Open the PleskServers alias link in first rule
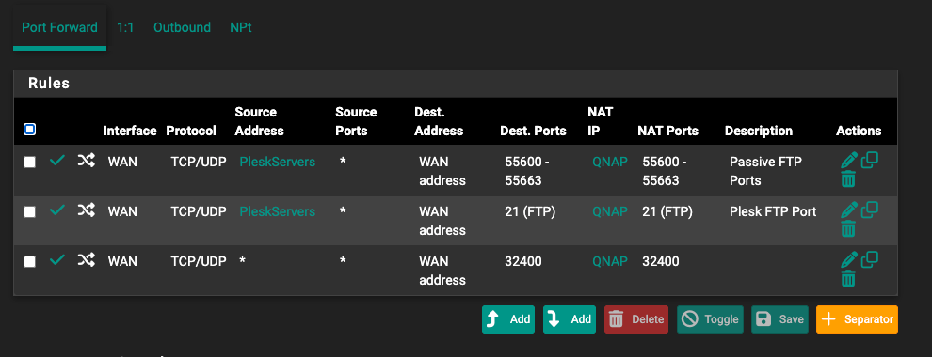The width and height of the screenshot is (932, 357). (277, 162)
